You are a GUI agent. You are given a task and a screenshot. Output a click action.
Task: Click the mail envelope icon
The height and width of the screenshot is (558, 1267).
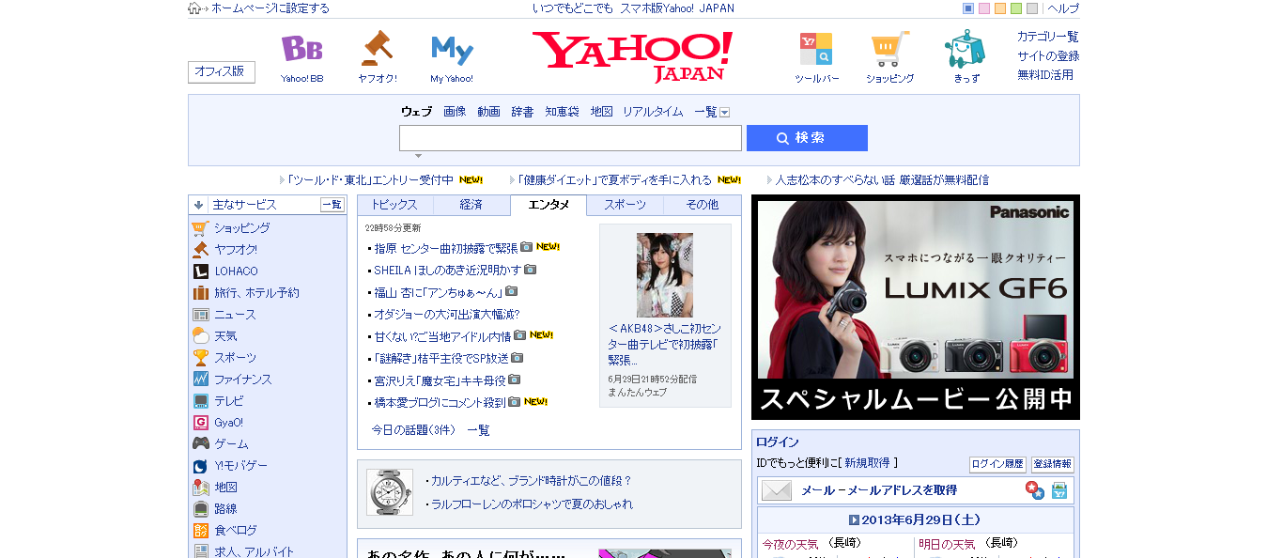click(777, 489)
